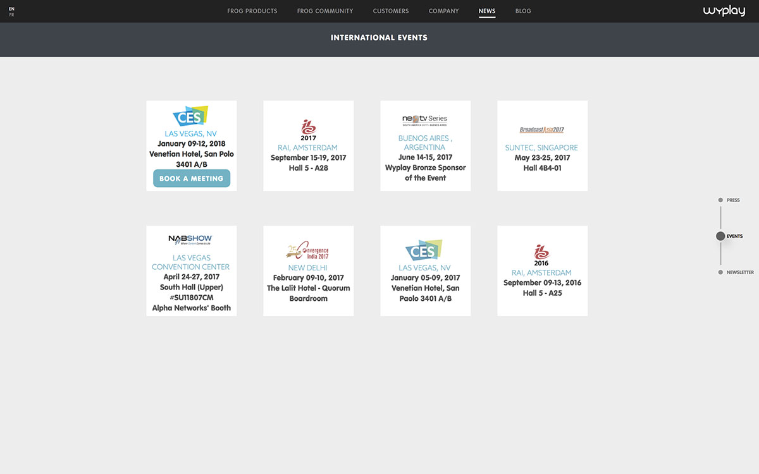Click the CES Las Vegas 2018 logo
Image resolution: width=759 pixels, height=474 pixels.
point(191,116)
